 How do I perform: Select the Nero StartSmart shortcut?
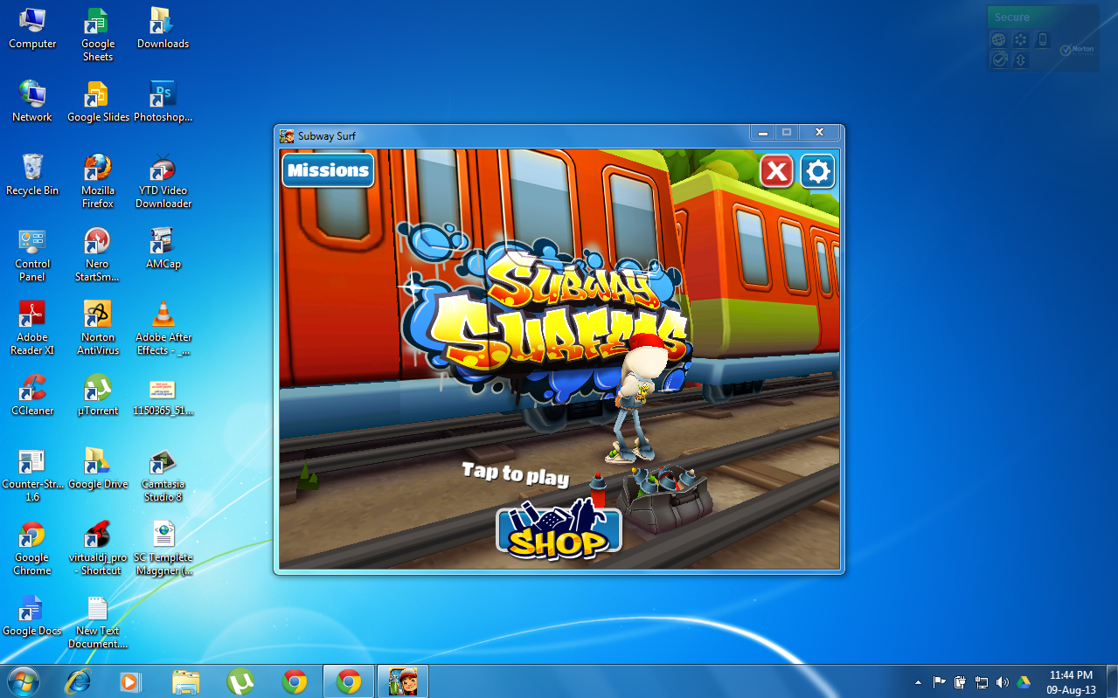(98, 254)
